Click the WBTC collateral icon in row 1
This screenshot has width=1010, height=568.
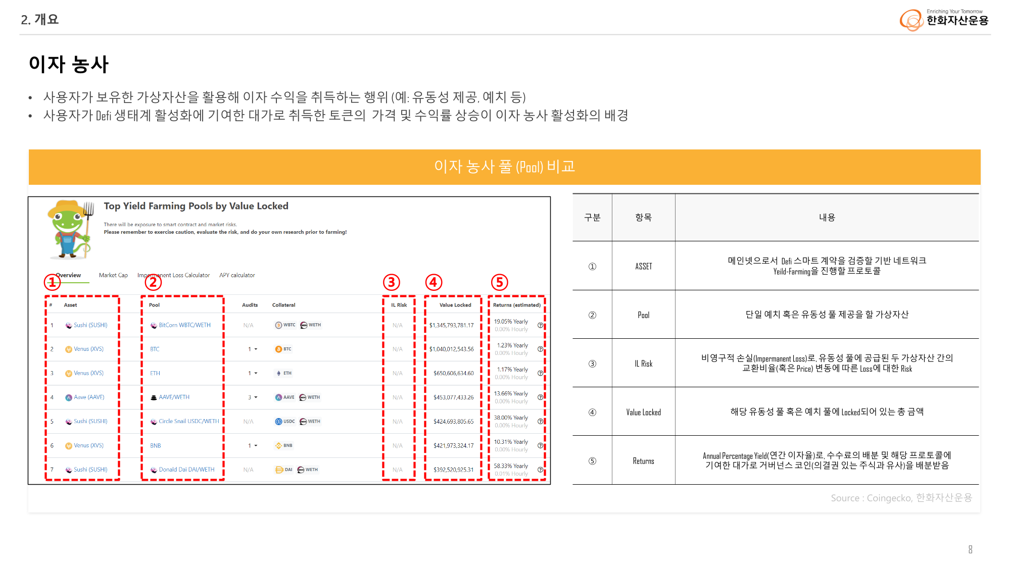tap(278, 325)
